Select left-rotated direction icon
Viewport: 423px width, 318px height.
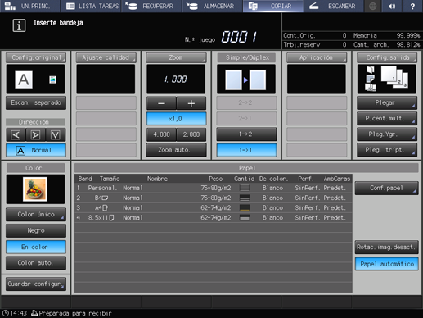coord(16,134)
